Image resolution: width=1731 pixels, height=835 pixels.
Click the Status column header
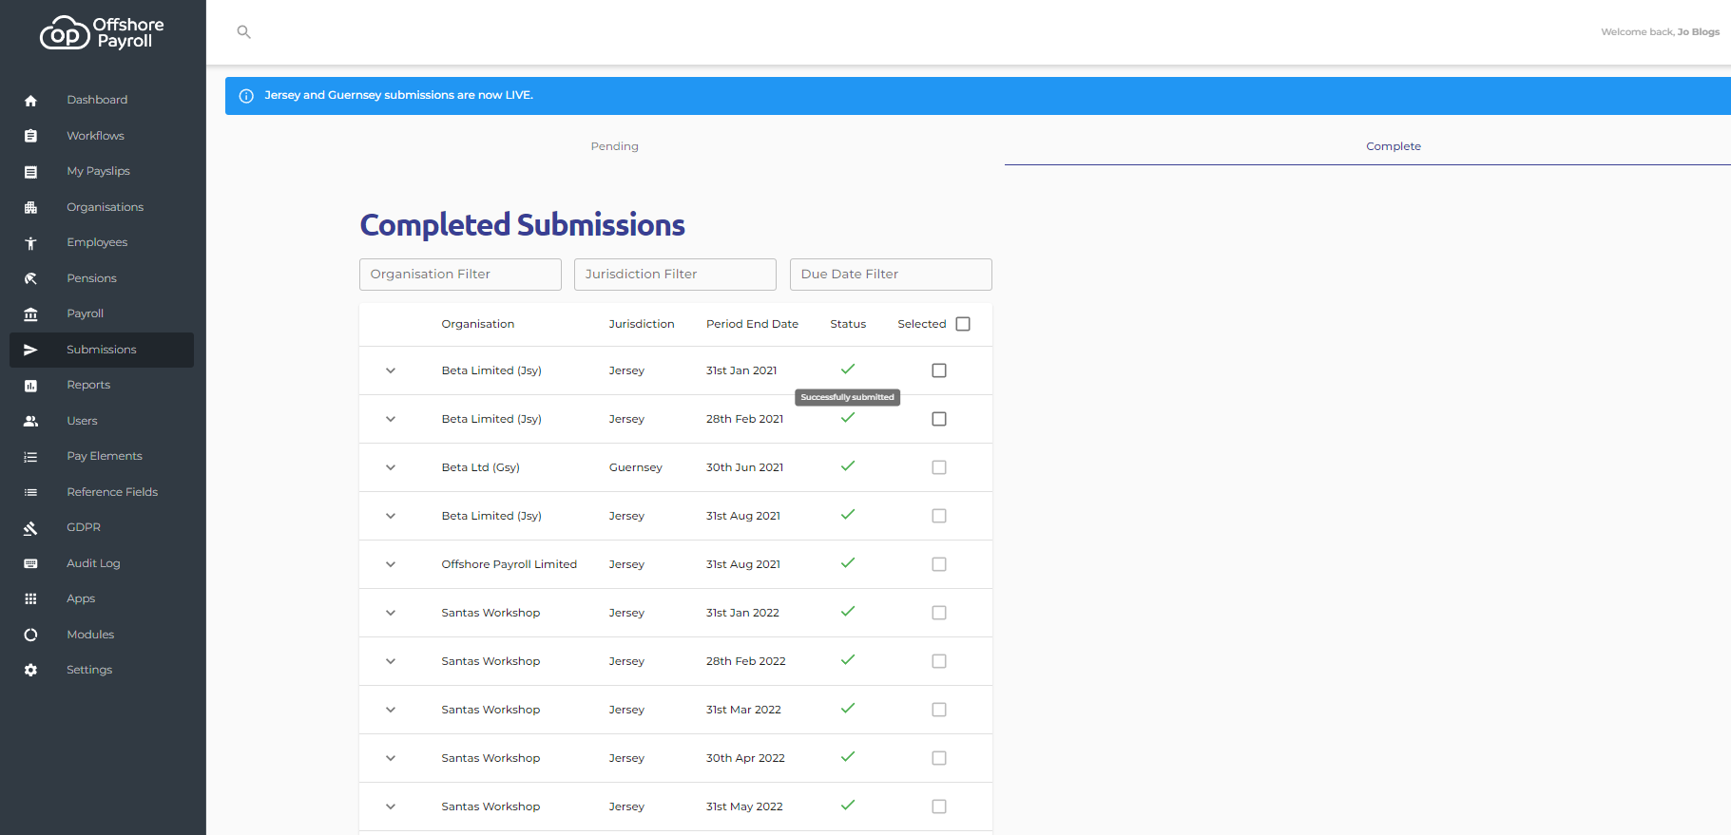(848, 324)
